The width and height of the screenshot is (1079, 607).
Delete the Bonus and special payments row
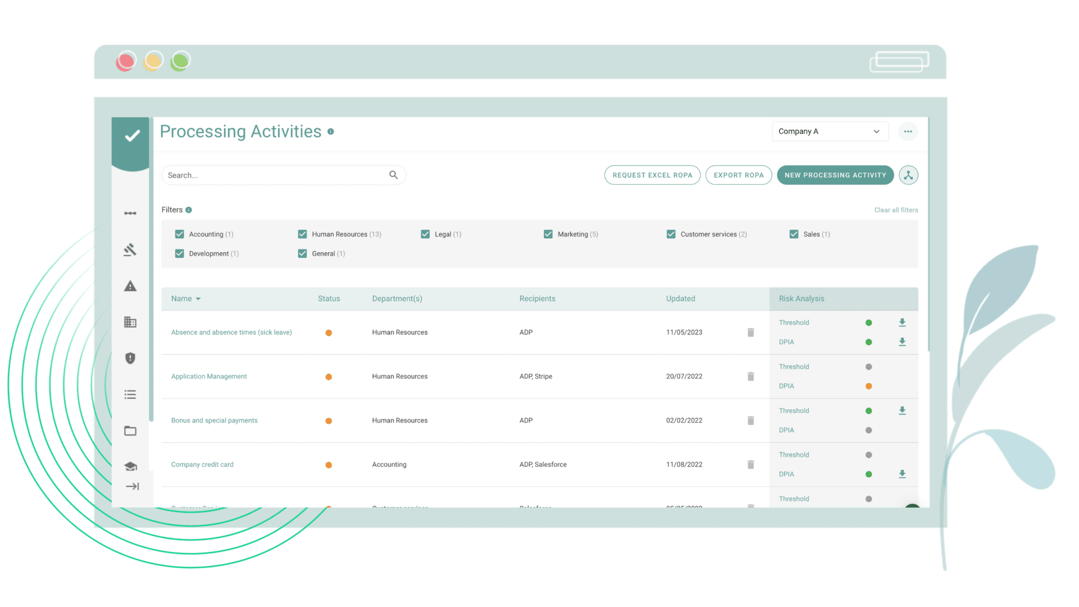click(751, 420)
